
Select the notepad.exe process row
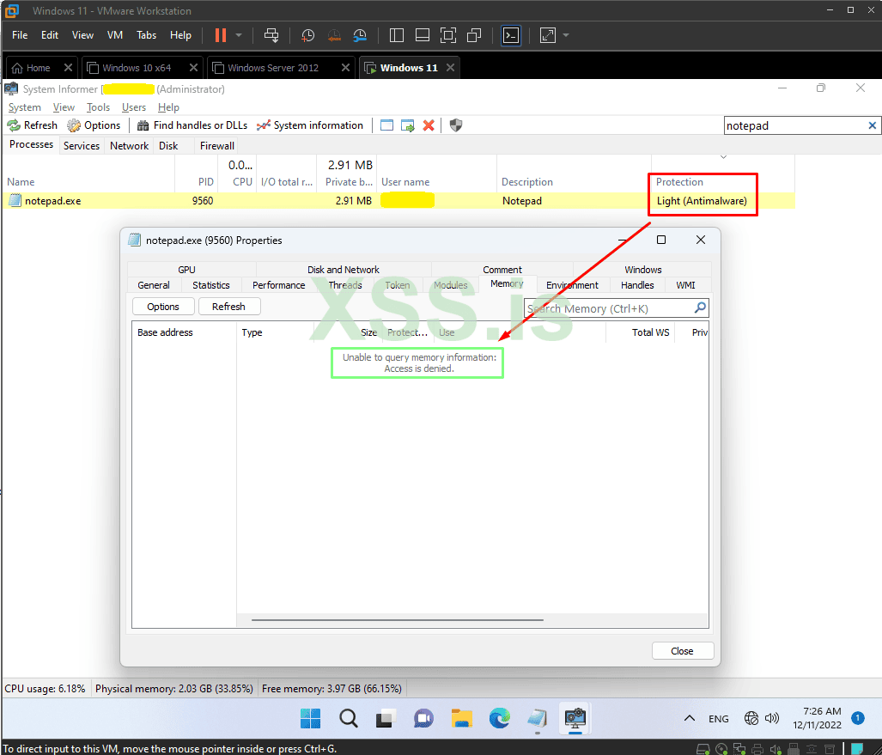pyautogui.click(x=398, y=201)
